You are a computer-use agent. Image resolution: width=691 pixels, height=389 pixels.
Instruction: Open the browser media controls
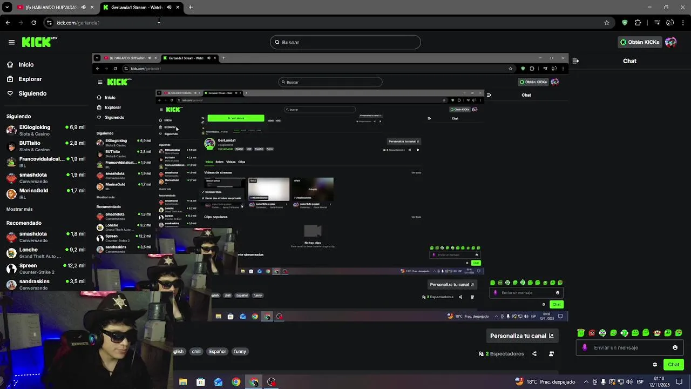pos(657,23)
